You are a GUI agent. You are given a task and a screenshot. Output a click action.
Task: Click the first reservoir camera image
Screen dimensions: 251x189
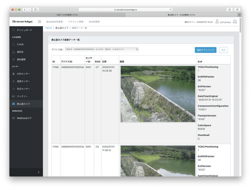click(x=158, y=94)
